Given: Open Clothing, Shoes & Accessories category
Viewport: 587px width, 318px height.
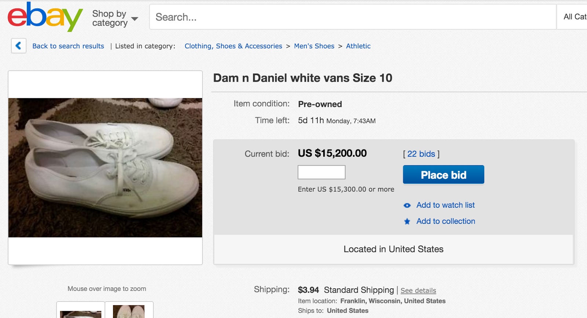Looking at the screenshot, I should click(233, 46).
